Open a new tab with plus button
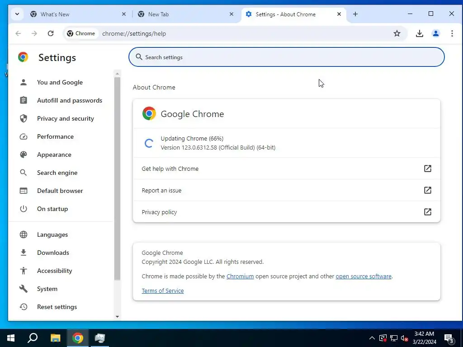This screenshot has height=347, width=463. pos(355,14)
